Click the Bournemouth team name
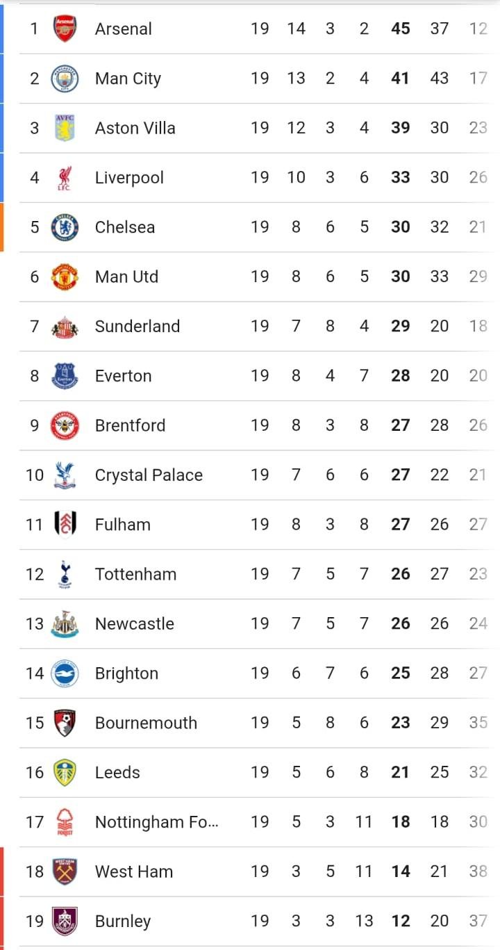This screenshot has height=950, width=500. pos(146,723)
